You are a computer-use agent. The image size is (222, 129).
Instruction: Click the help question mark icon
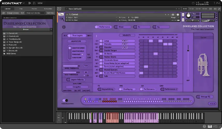tap(204, 126)
